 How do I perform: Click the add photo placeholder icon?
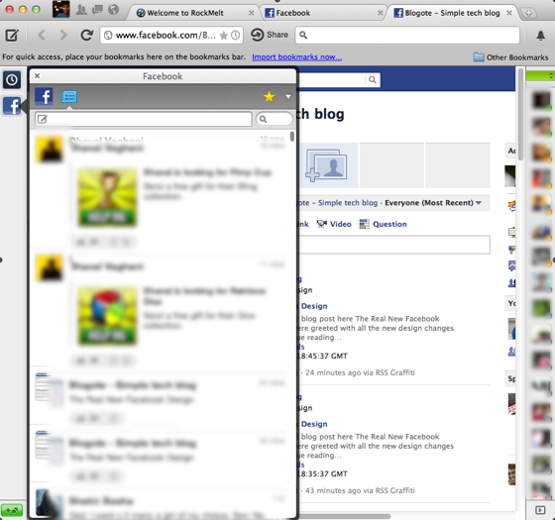click(x=326, y=165)
